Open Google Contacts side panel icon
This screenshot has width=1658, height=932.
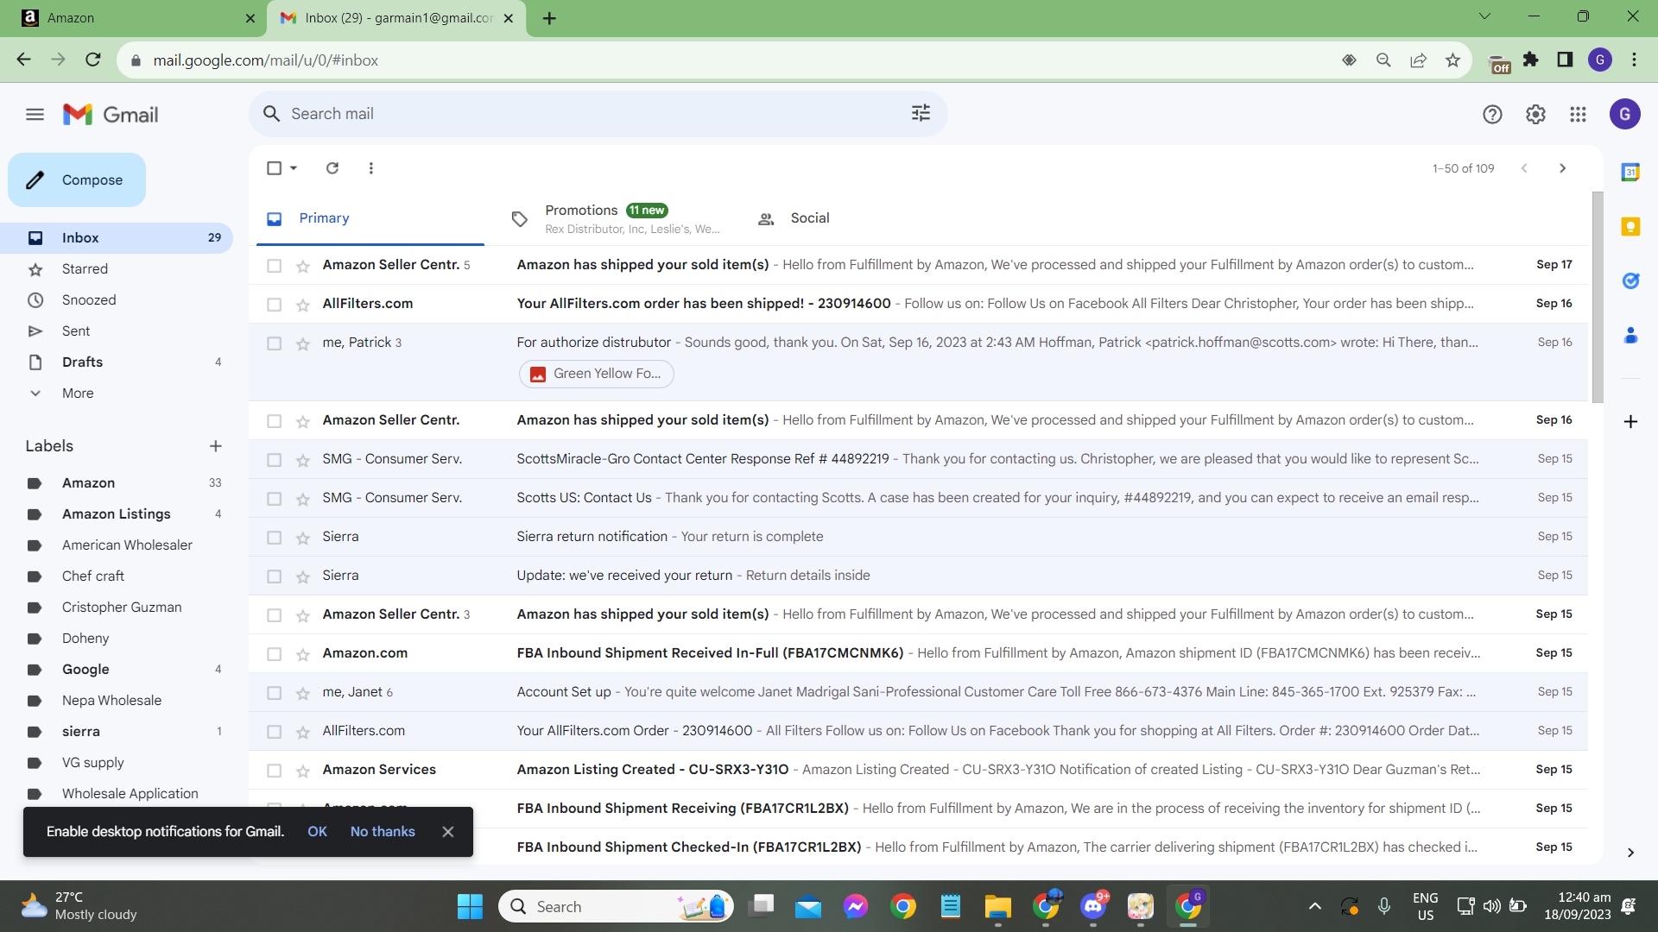click(x=1630, y=335)
